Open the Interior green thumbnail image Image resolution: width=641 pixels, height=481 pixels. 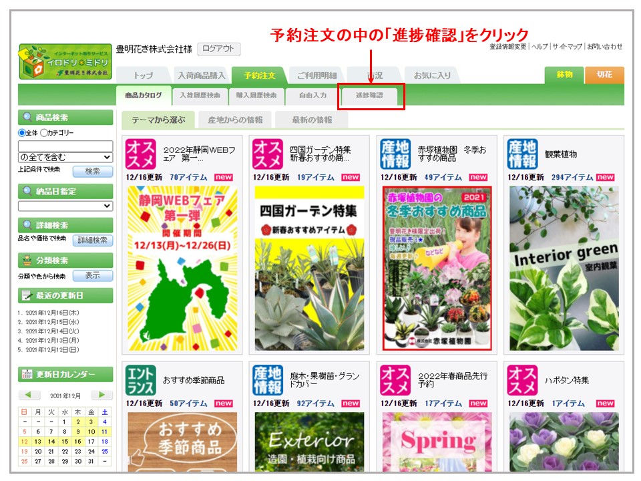[x=564, y=268]
